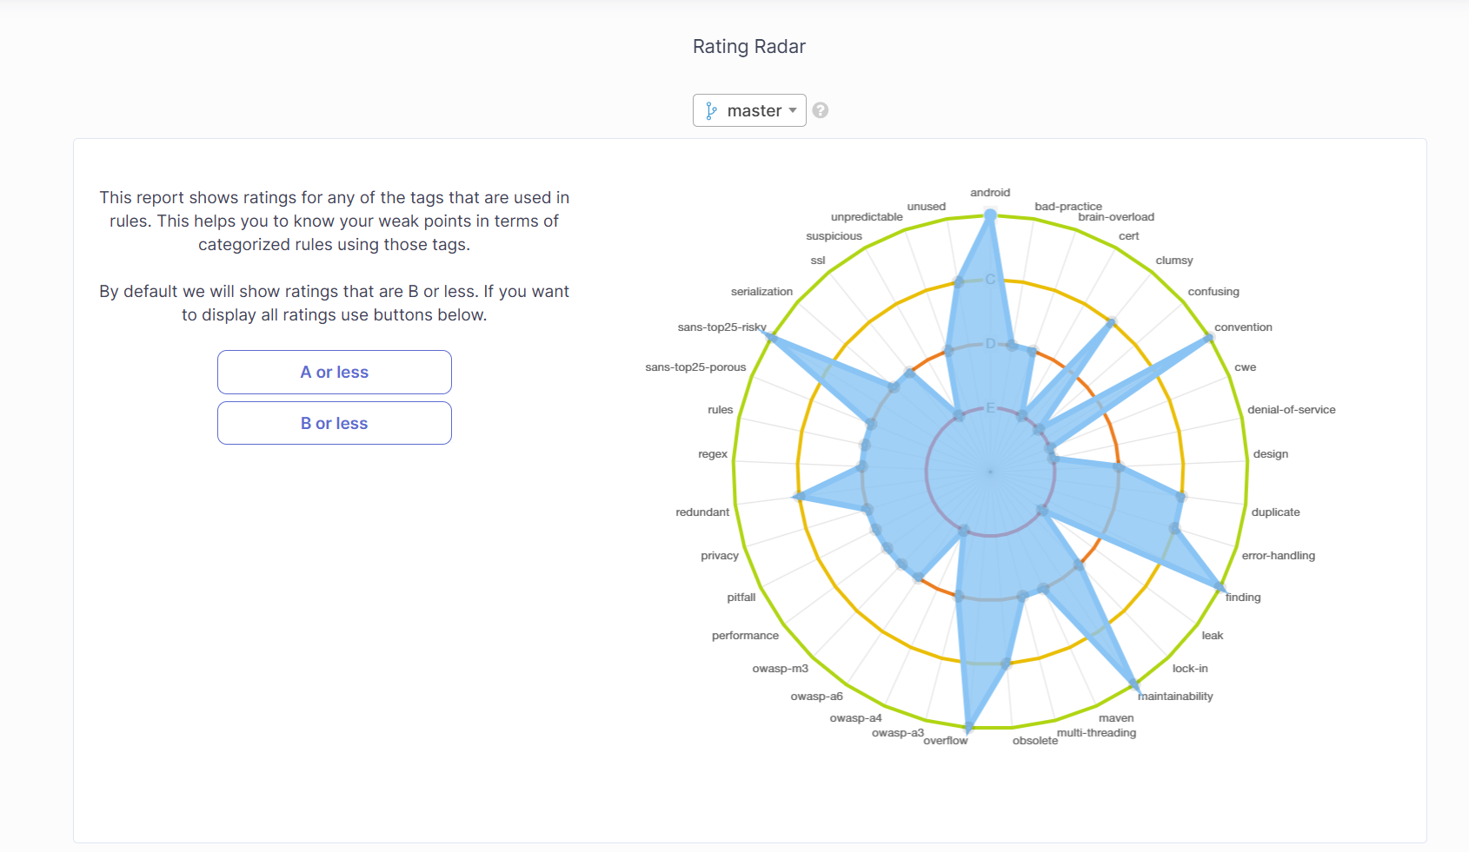Click the E rating ring label
Screen dimensions: 1469x852
[x=990, y=408]
